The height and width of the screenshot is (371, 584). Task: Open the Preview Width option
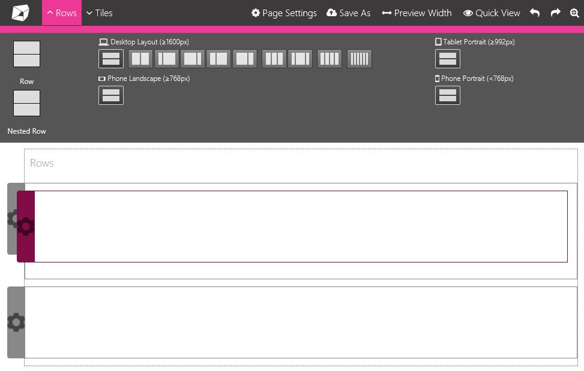pos(417,13)
